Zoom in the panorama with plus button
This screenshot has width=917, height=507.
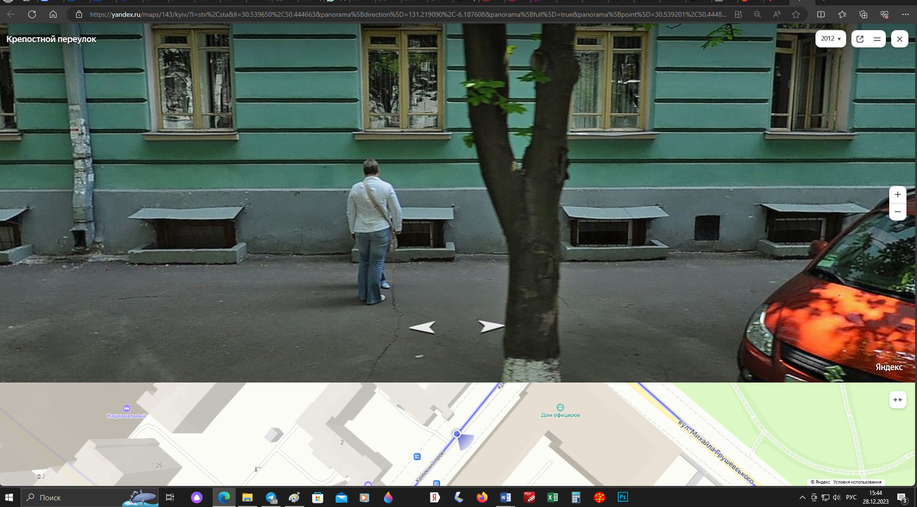pyautogui.click(x=897, y=194)
